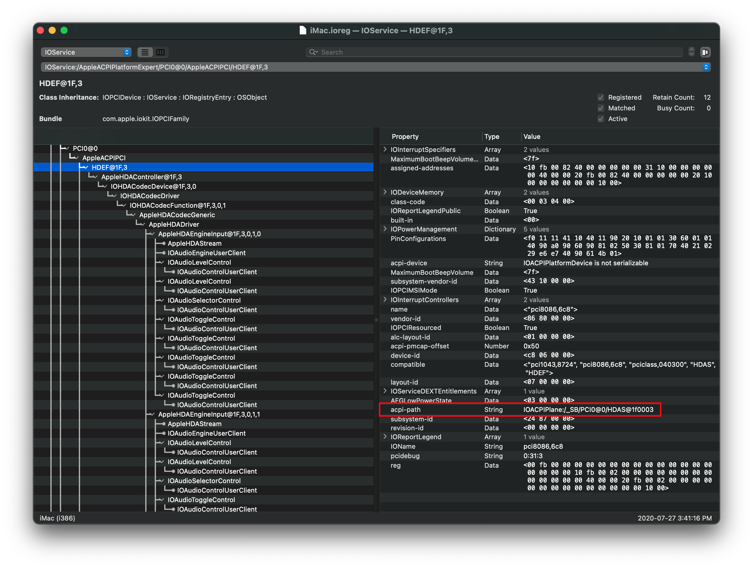Collapse the AppleHDAController@1F,3 tree node
The width and height of the screenshot is (753, 568).
[95, 177]
